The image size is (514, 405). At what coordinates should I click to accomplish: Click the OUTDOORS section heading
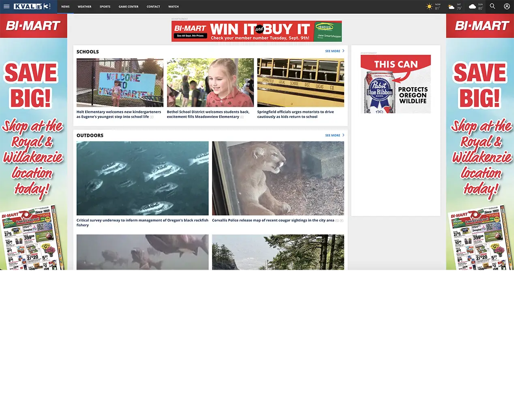click(x=90, y=136)
